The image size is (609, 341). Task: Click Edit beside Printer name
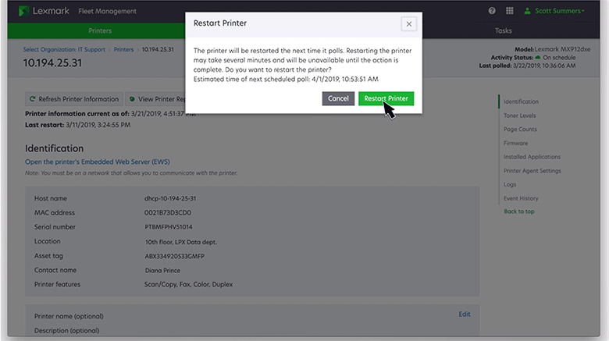click(465, 314)
